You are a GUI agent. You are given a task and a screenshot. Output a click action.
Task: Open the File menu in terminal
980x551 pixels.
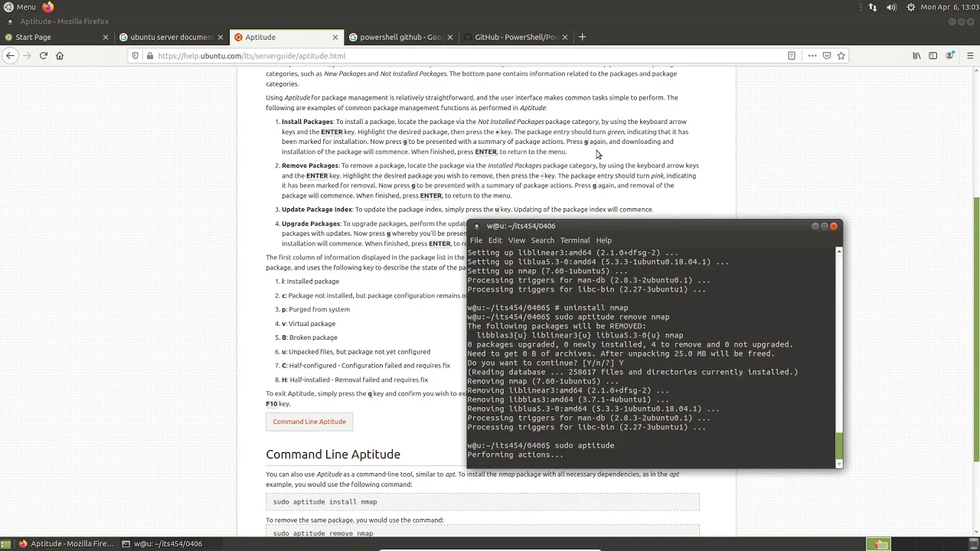click(476, 240)
